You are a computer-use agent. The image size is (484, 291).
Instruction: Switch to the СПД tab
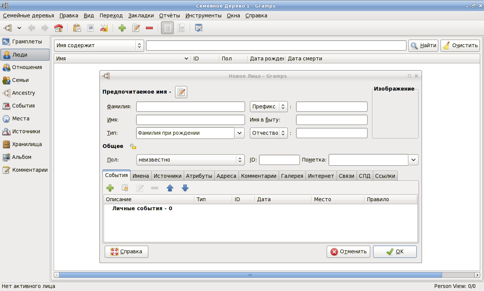(365, 176)
